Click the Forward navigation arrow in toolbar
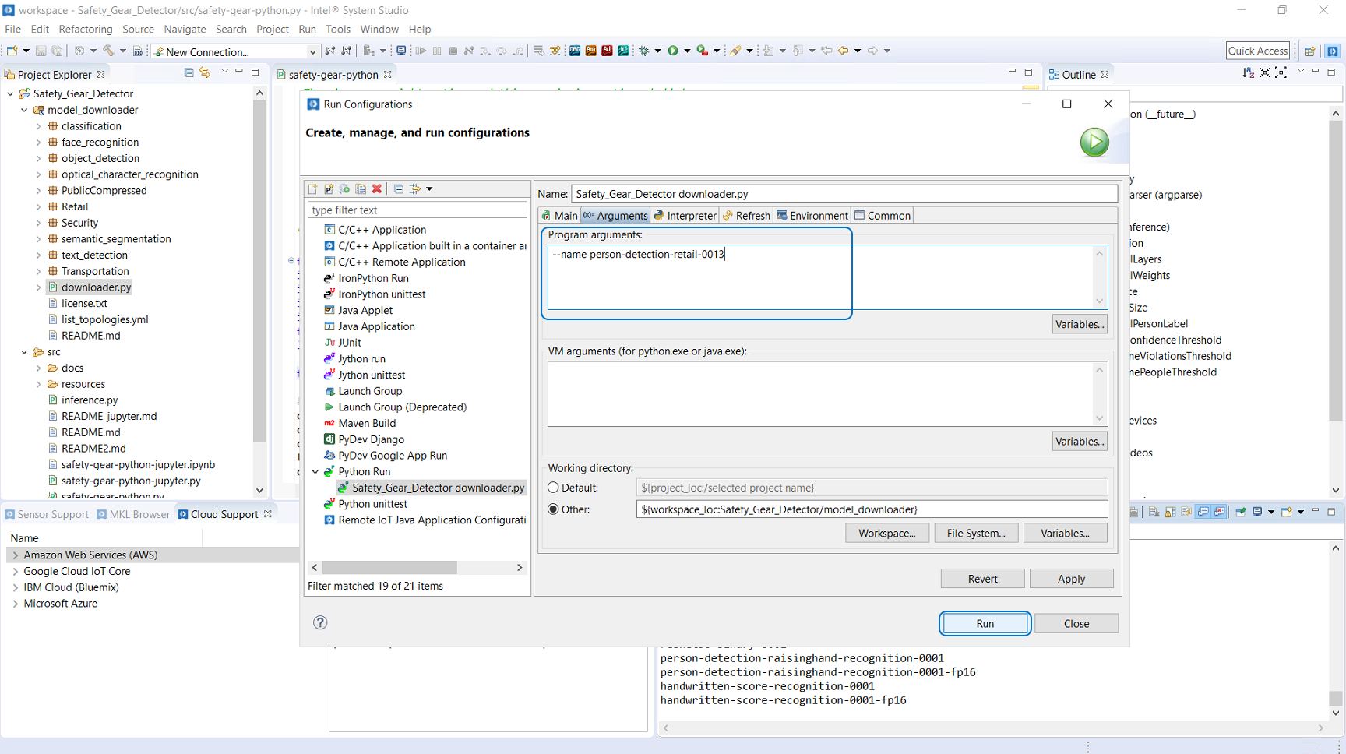Image resolution: width=1346 pixels, height=754 pixels. (x=872, y=51)
